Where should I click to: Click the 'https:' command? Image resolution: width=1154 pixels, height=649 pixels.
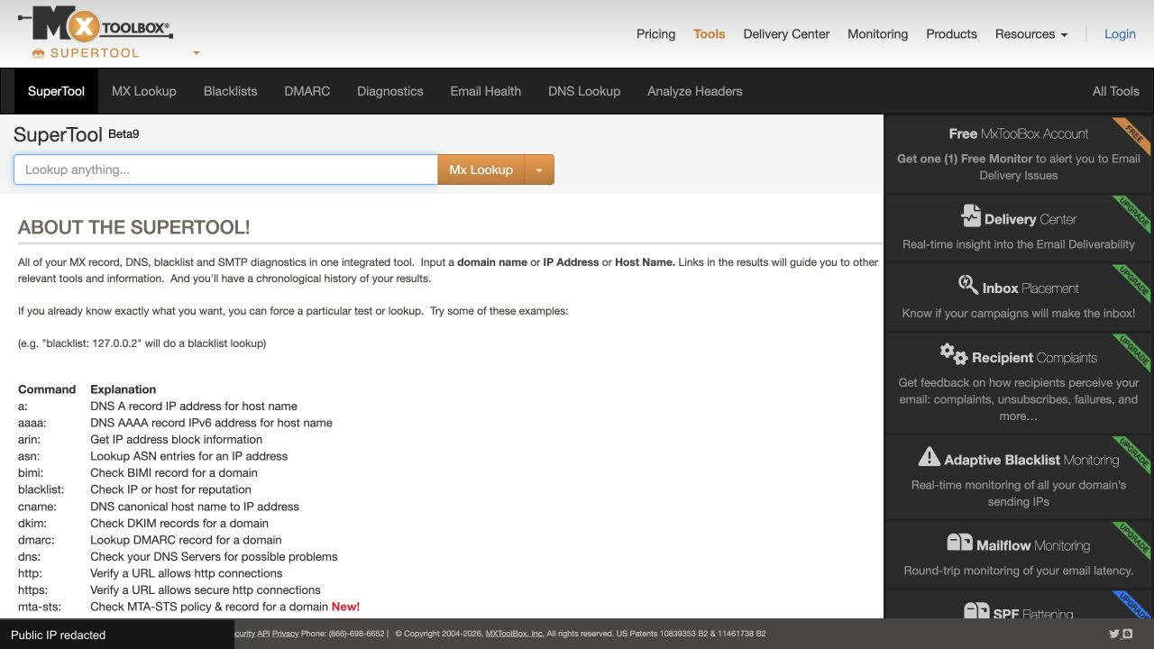pos(32,590)
